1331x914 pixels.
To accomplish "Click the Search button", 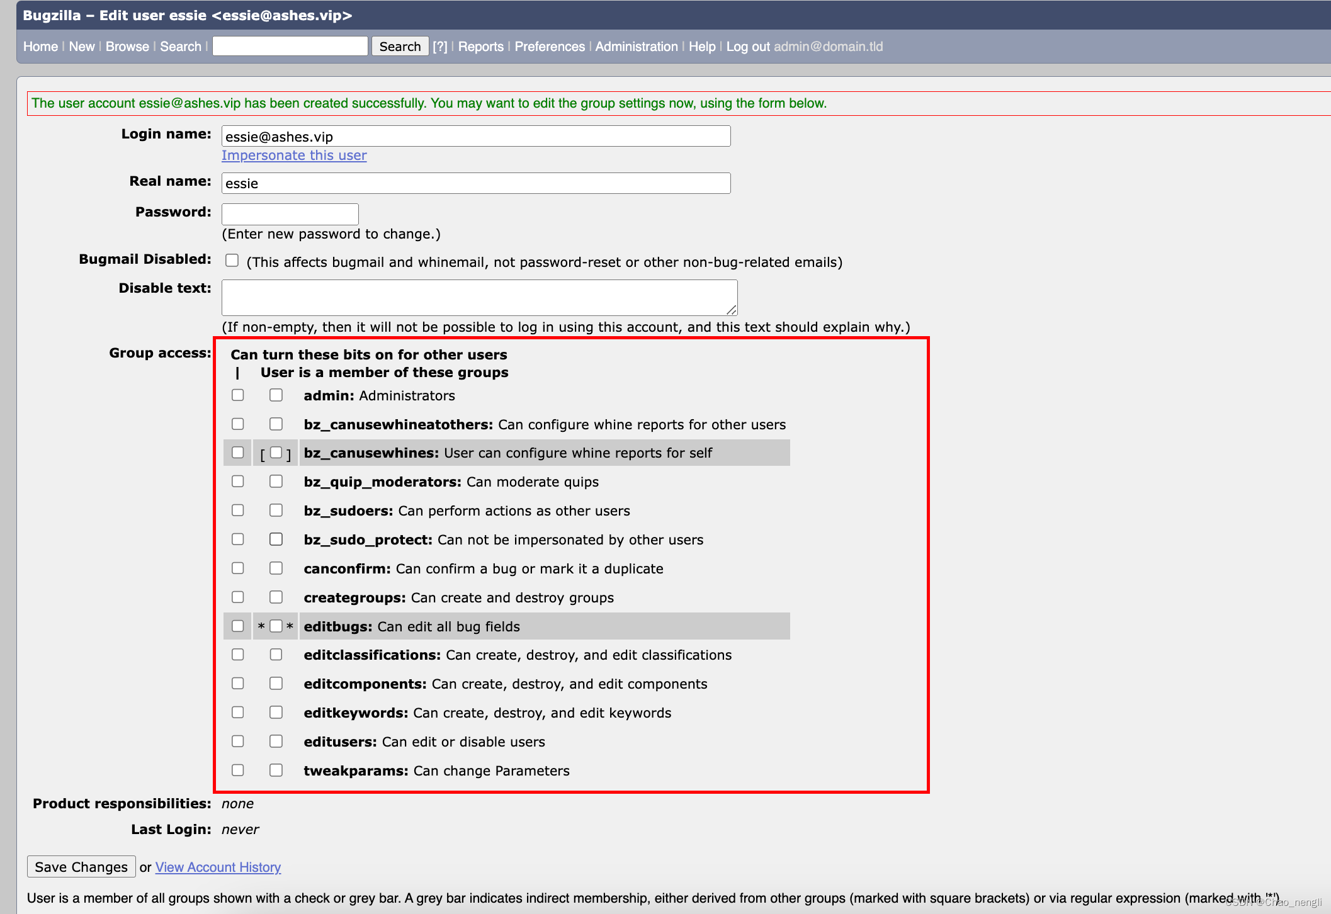I will point(400,47).
